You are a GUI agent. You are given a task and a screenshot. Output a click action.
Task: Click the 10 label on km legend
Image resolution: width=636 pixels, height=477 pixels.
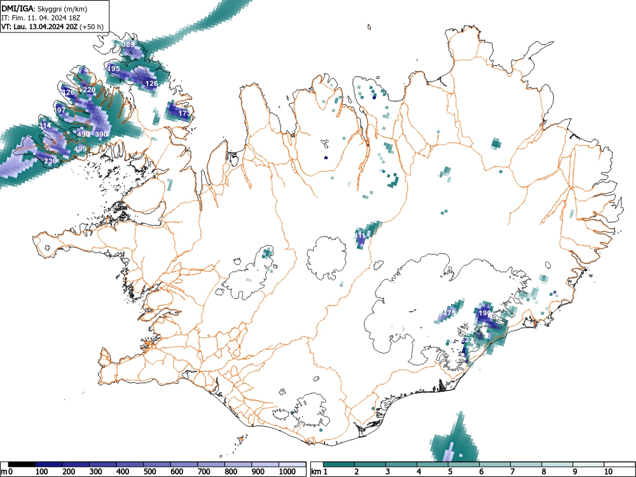pos(608,472)
